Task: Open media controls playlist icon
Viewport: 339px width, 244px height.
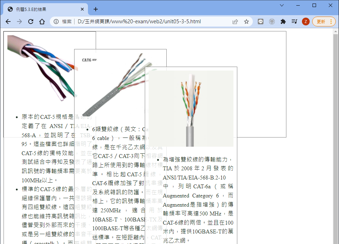Action: [x=294, y=22]
